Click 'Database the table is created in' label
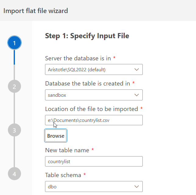The width and height of the screenshot is (196, 195). pos(88,83)
